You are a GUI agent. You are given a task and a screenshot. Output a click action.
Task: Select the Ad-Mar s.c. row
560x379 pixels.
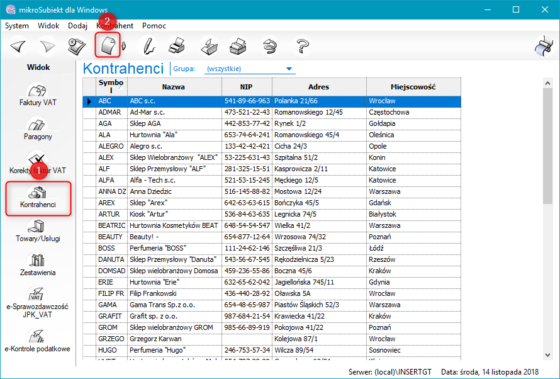tap(272, 112)
